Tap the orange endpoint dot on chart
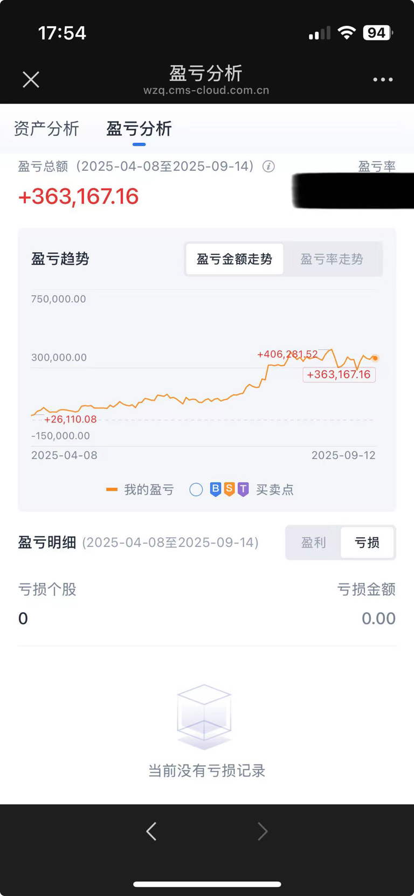 pos(375,358)
